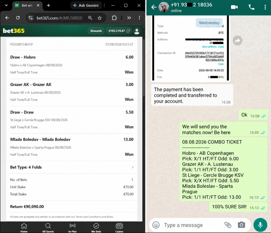The width and height of the screenshot is (271, 233).
Task: Open the All Sports tab
Action: pyautogui.click(x=48, y=228)
